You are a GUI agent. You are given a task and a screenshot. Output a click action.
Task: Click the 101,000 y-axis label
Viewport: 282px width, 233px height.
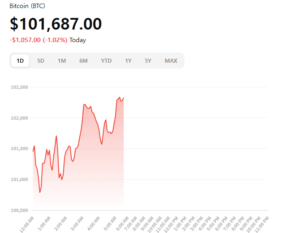[x=19, y=179]
